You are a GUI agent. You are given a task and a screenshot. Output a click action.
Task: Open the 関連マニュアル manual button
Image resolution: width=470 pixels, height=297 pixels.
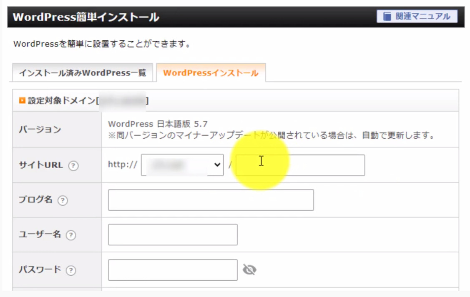coord(417,16)
